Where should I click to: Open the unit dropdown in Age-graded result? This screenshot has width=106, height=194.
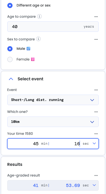[x=94, y=185]
